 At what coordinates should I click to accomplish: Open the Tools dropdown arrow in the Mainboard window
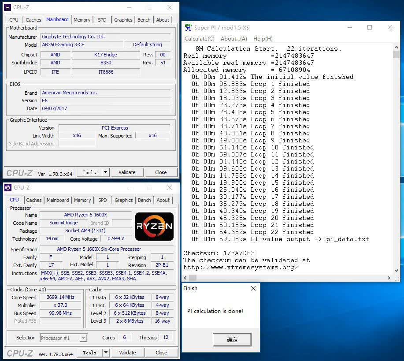click(106, 172)
